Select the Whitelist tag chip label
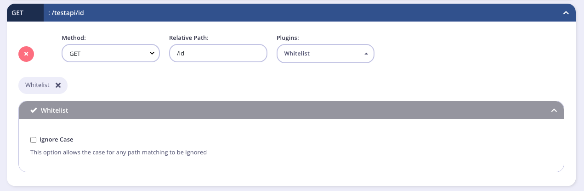584x191 pixels. [37, 85]
